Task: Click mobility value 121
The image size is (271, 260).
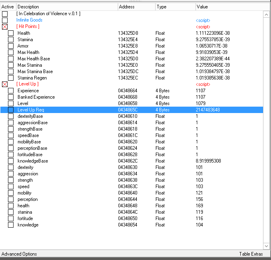Action: coord(199,193)
